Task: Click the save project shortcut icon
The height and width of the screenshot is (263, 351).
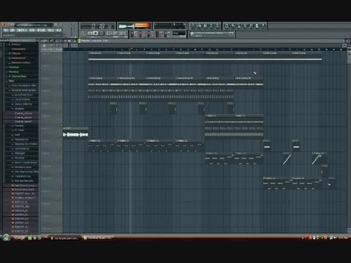Action: coord(233,26)
